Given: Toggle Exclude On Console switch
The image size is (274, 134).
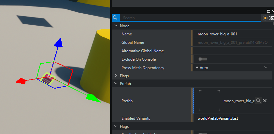Looking at the screenshot, I should point(203,59).
